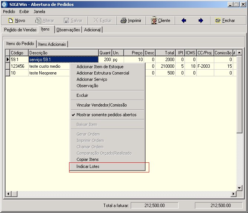Click the vertical scrollbar thumb

click(239, 94)
